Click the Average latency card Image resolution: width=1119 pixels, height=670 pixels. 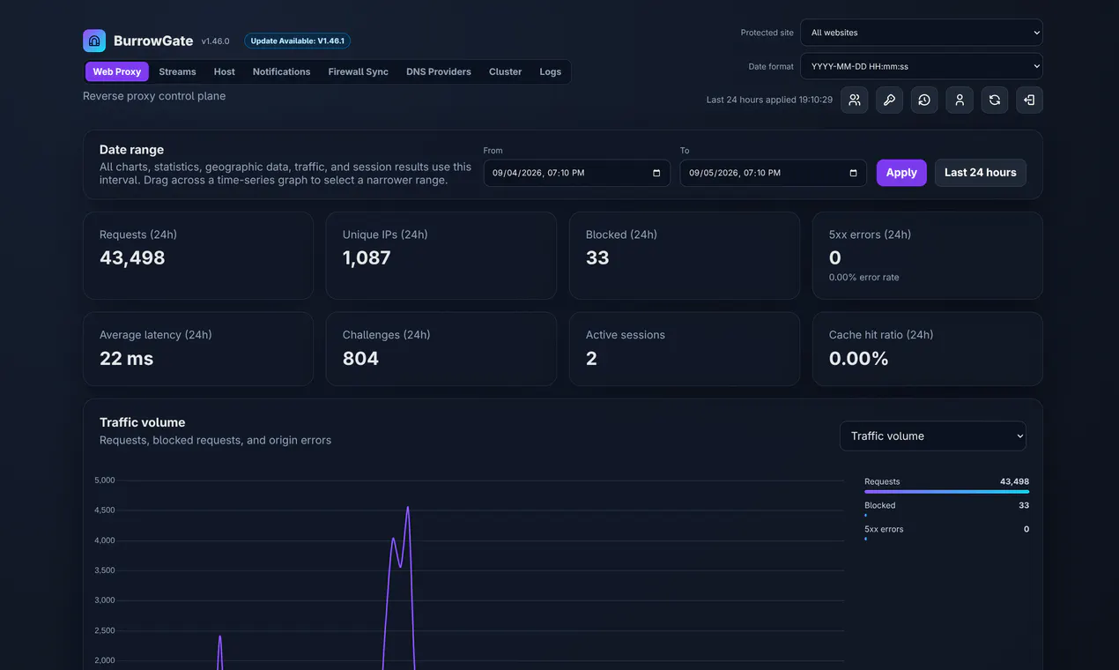pos(198,349)
